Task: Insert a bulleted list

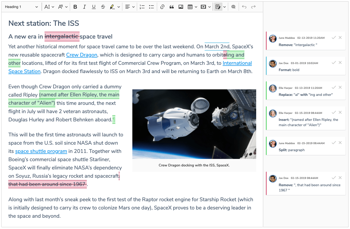Action: point(151,7)
